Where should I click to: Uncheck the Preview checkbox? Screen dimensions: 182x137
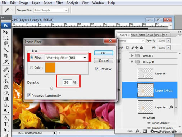(97, 69)
